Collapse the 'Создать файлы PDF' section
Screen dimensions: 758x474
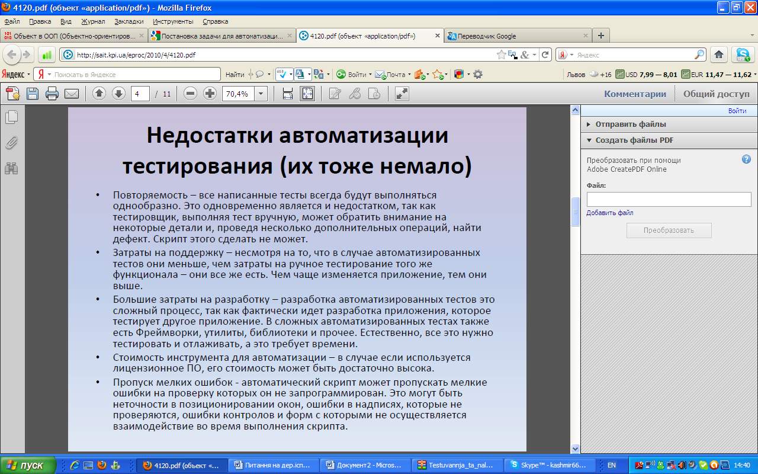point(634,140)
